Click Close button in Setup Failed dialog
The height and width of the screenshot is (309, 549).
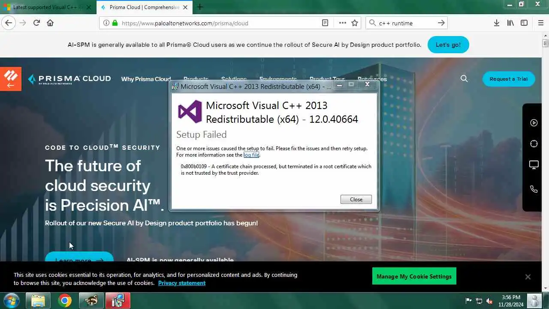tap(356, 200)
